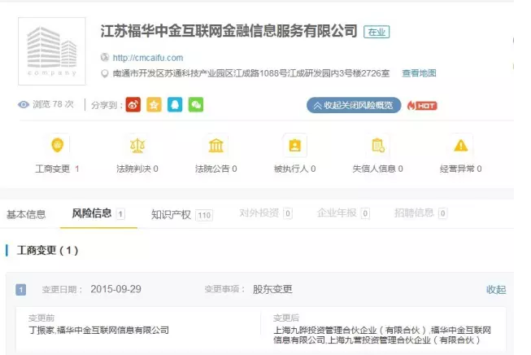Collapse the change record with 收起

pos(496,290)
